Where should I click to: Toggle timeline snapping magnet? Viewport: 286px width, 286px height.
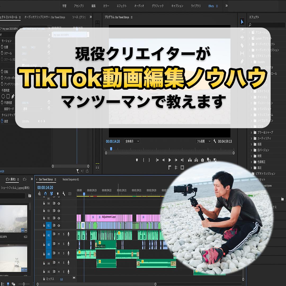46,194
